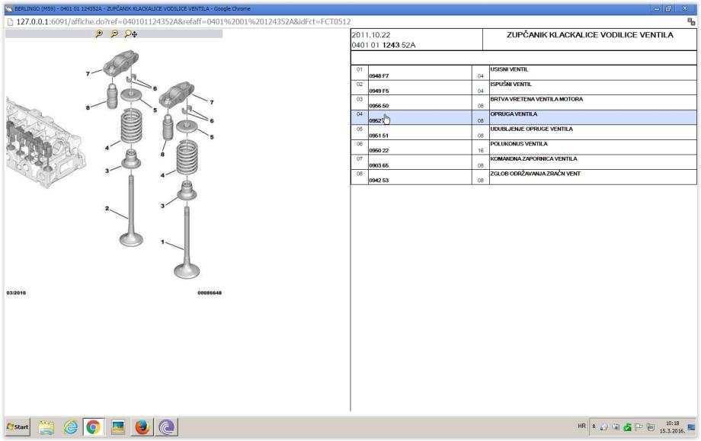The height and width of the screenshot is (441, 701).
Task: Select the POLUKONUS VENTILA row
Action: pos(523,148)
